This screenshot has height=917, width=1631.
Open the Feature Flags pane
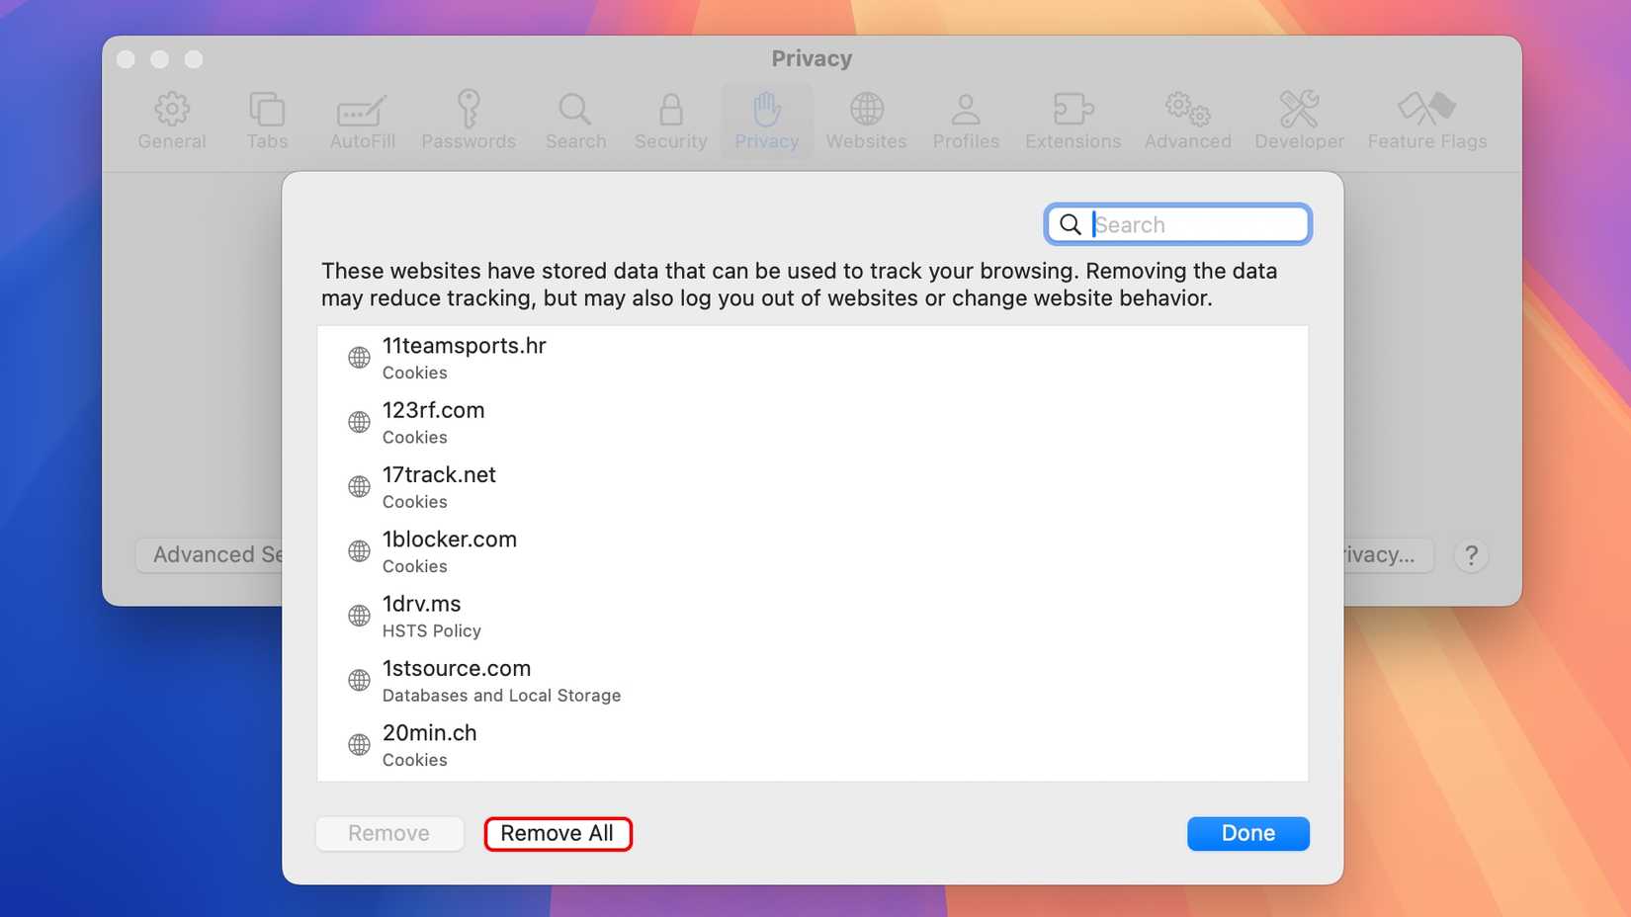click(1426, 119)
